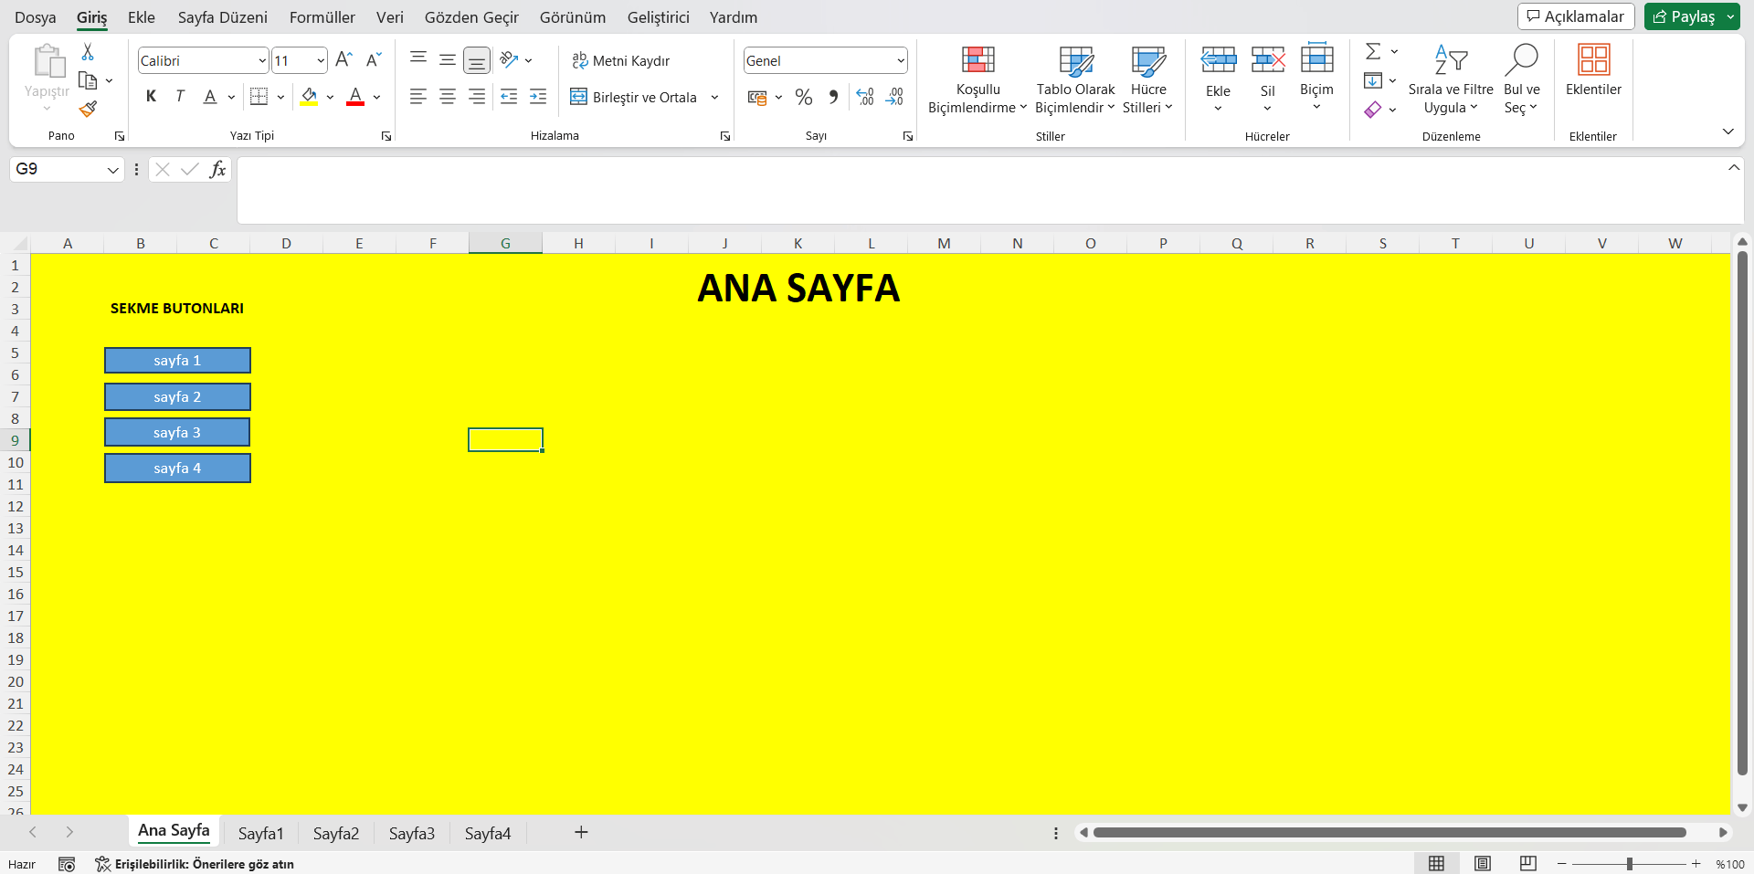Add a new sheet with plus icon

(581, 832)
